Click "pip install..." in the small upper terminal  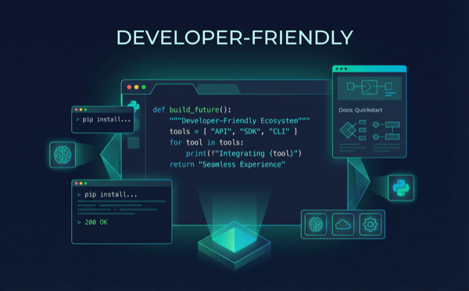(106, 119)
